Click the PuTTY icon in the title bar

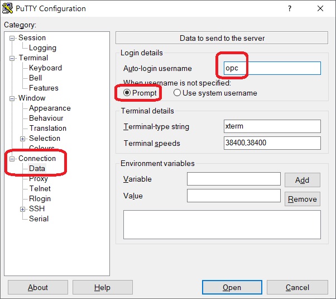click(x=7, y=8)
